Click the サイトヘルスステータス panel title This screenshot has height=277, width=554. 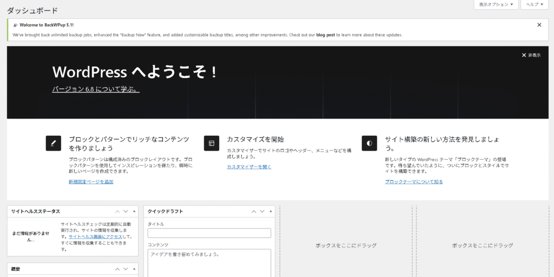point(35,212)
